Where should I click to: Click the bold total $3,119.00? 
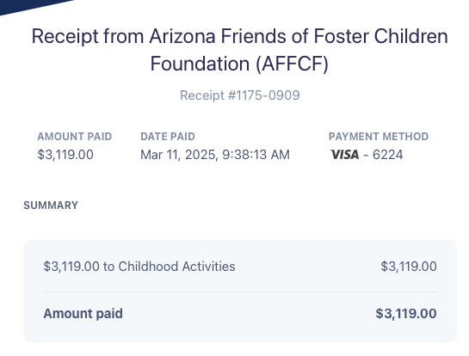click(x=406, y=314)
